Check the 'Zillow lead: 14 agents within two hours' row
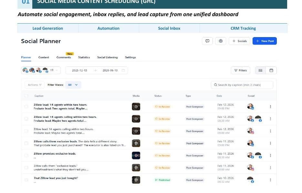This screenshot has height=193, width=302. point(26,107)
